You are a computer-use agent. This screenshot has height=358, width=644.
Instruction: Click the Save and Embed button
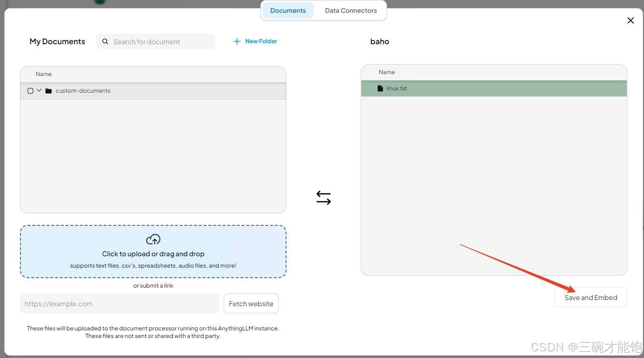[591, 297]
